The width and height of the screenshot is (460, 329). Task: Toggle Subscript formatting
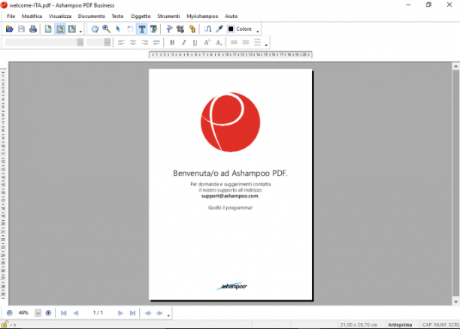[x=219, y=43]
